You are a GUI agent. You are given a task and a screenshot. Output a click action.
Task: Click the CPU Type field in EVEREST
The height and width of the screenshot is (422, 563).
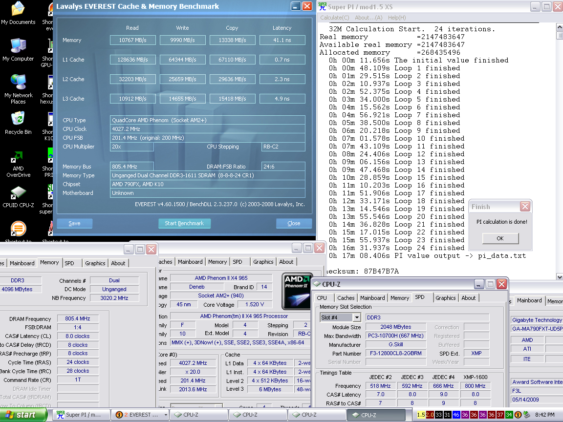pyautogui.click(x=208, y=120)
